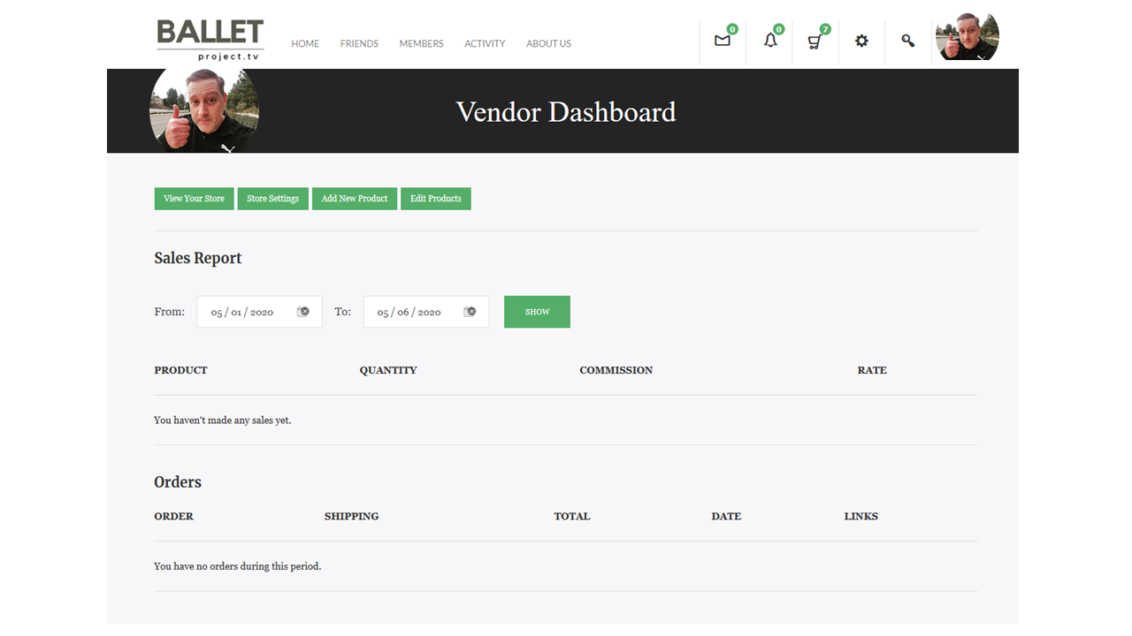1132x636 pixels.
Task: Click the Orders heading
Action: [x=178, y=482]
